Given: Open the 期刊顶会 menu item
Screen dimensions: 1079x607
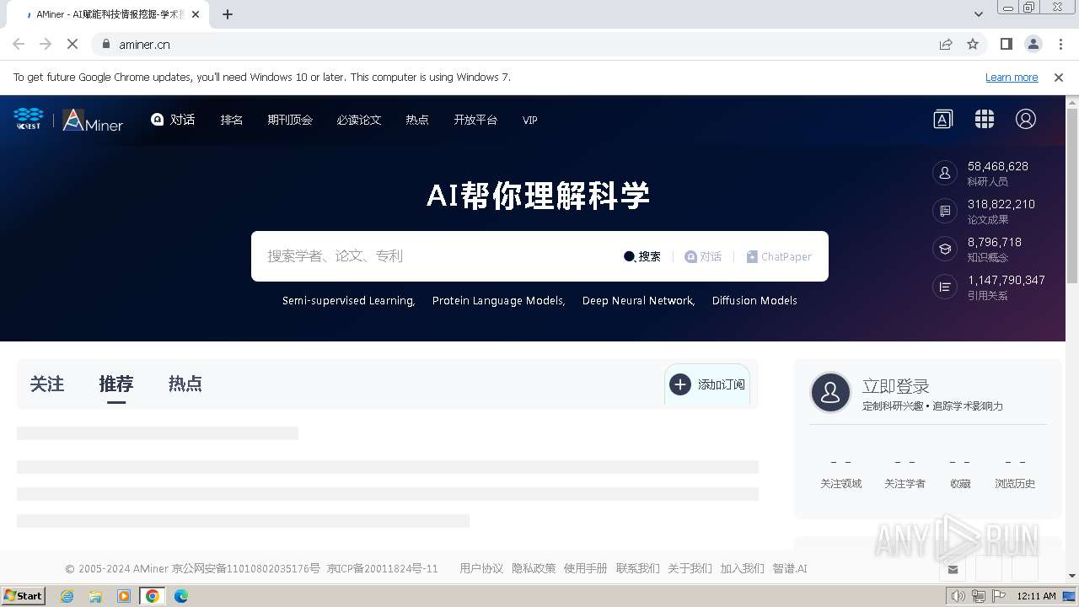Looking at the screenshot, I should tap(290, 120).
